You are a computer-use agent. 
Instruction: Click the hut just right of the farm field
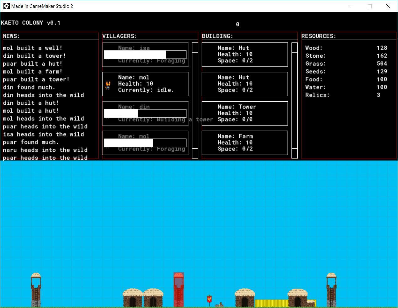(x=297, y=298)
